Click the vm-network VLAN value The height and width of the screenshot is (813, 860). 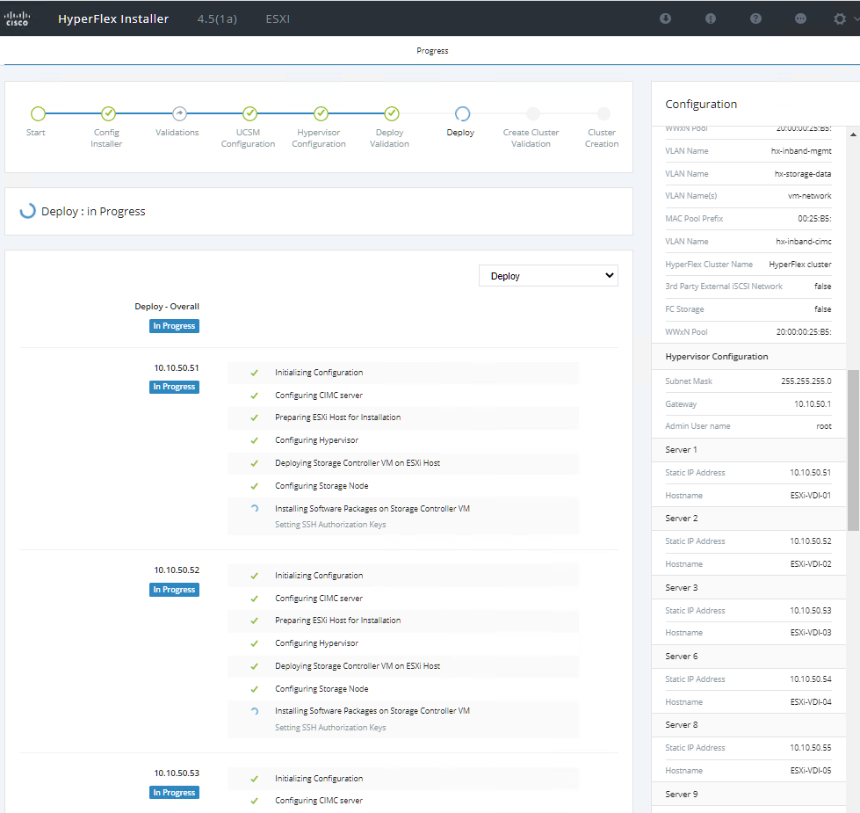[810, 196]
